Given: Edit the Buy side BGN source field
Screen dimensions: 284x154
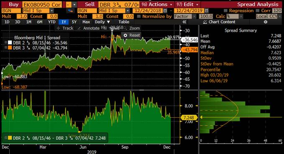Looking at the screenshot, I should click(x=11, y=11).
